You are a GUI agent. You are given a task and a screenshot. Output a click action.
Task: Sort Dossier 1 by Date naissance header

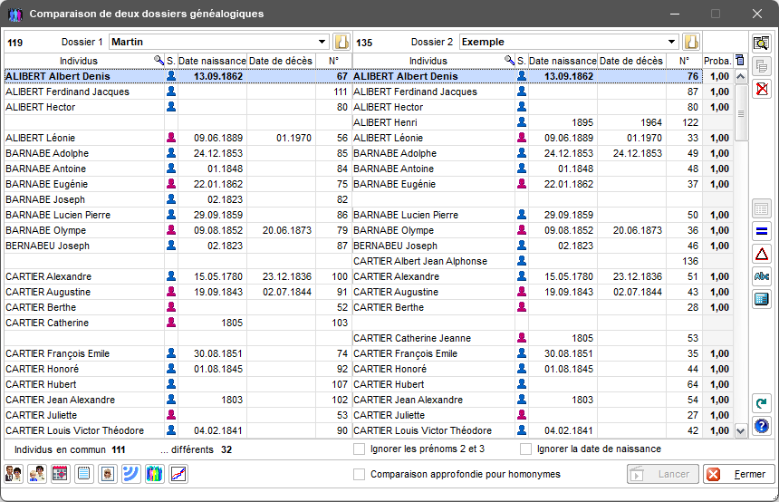coord(212,61)
